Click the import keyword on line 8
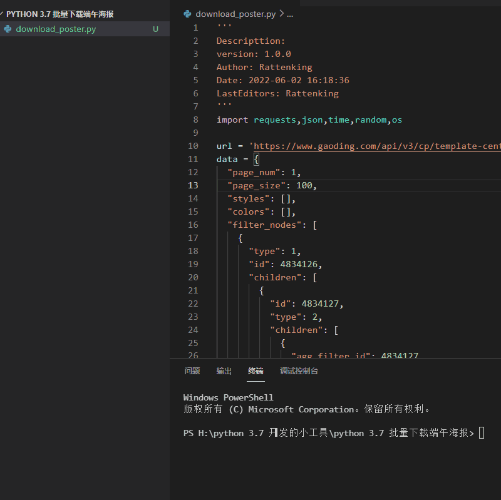This screenshot has width=501, height=500. coord(232,120)
